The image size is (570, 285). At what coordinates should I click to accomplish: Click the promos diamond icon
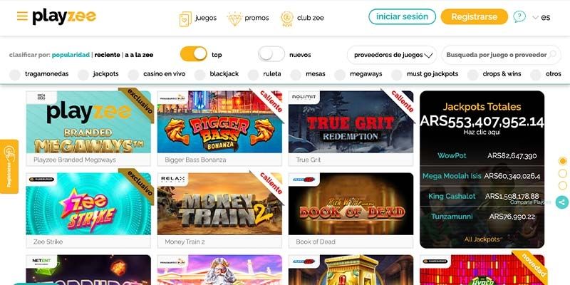click(235, 19)
